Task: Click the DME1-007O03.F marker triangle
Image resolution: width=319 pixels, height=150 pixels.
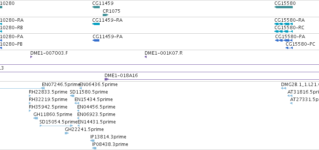Action: [31, 57]
